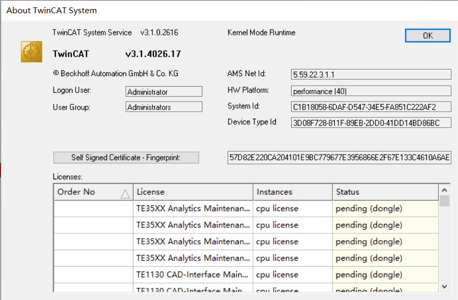Select the System Id field

[x=371, y=107]
